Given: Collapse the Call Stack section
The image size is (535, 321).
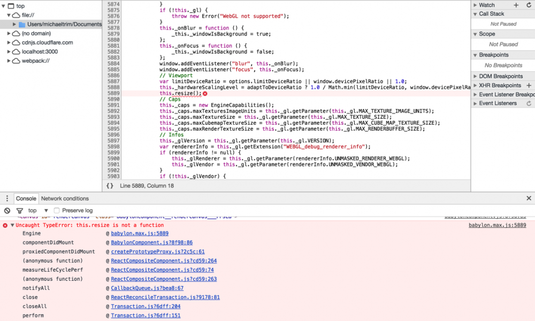Looking at the screenshot, I should pyautogui.click(x=475, y=14).
